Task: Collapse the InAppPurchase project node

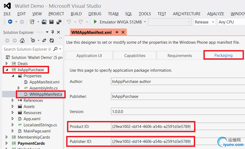Action: coord(7,70)
